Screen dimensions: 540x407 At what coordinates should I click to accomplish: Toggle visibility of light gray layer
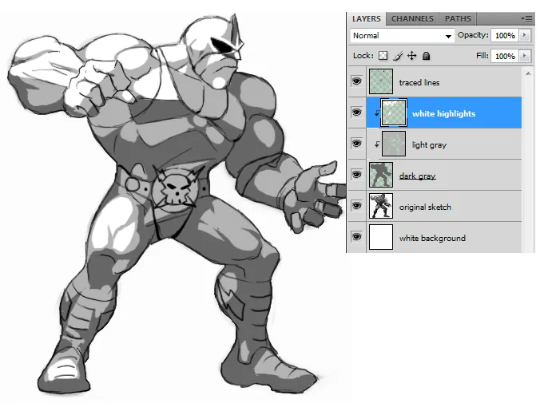click(356, 144)
